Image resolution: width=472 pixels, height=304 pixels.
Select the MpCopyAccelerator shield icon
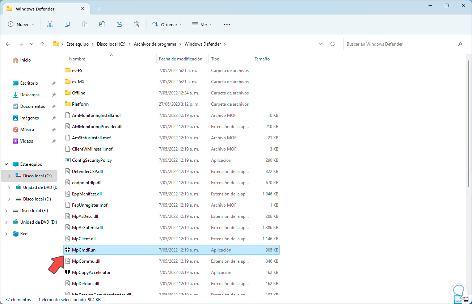pos(67,273)
